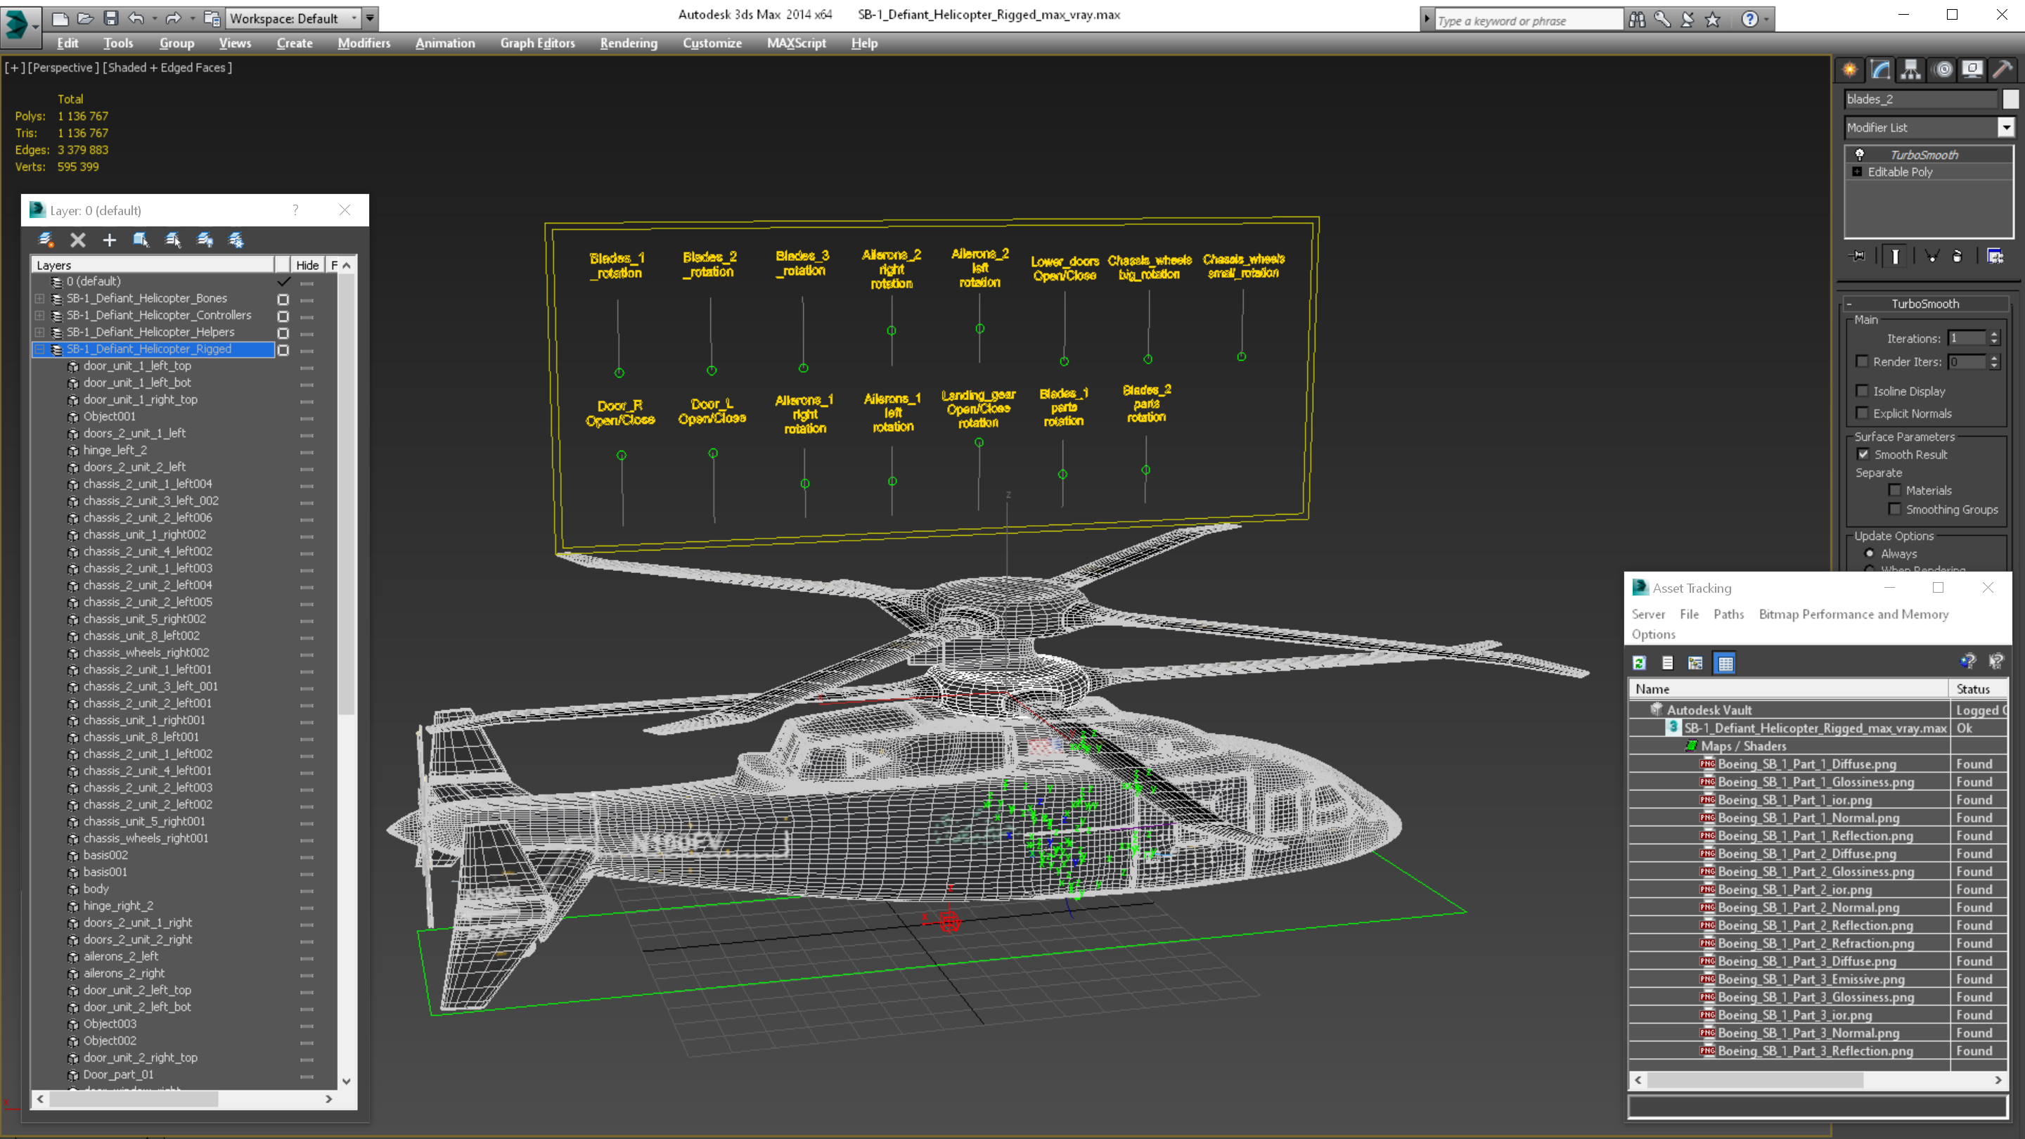Open Paths menu in Asset Tracking
Screen dimensions: 2025x1139
click(x=1729, y=614)
